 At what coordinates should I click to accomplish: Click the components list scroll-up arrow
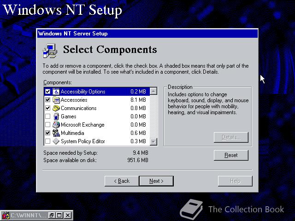click(x=153, y=91)
